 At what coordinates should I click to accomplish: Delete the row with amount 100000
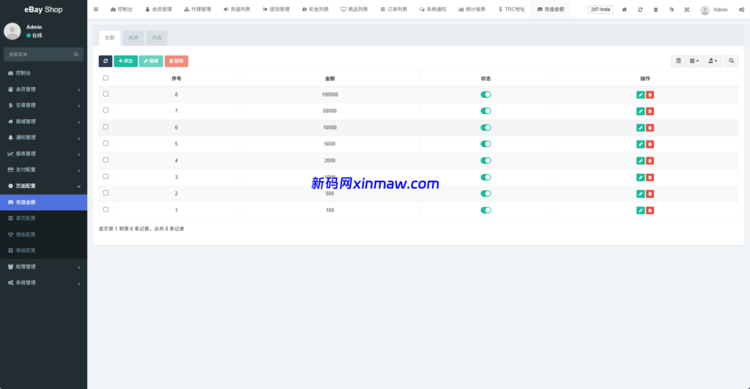[x=650, y=94]
